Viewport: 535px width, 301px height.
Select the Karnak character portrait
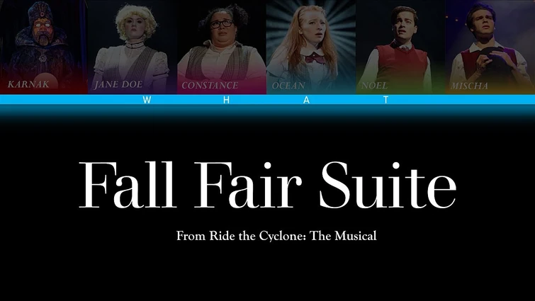coord(44,47)
